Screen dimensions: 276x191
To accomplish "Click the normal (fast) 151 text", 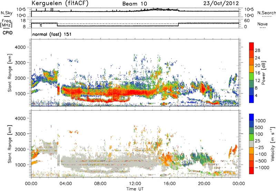I will coord(52,34).
